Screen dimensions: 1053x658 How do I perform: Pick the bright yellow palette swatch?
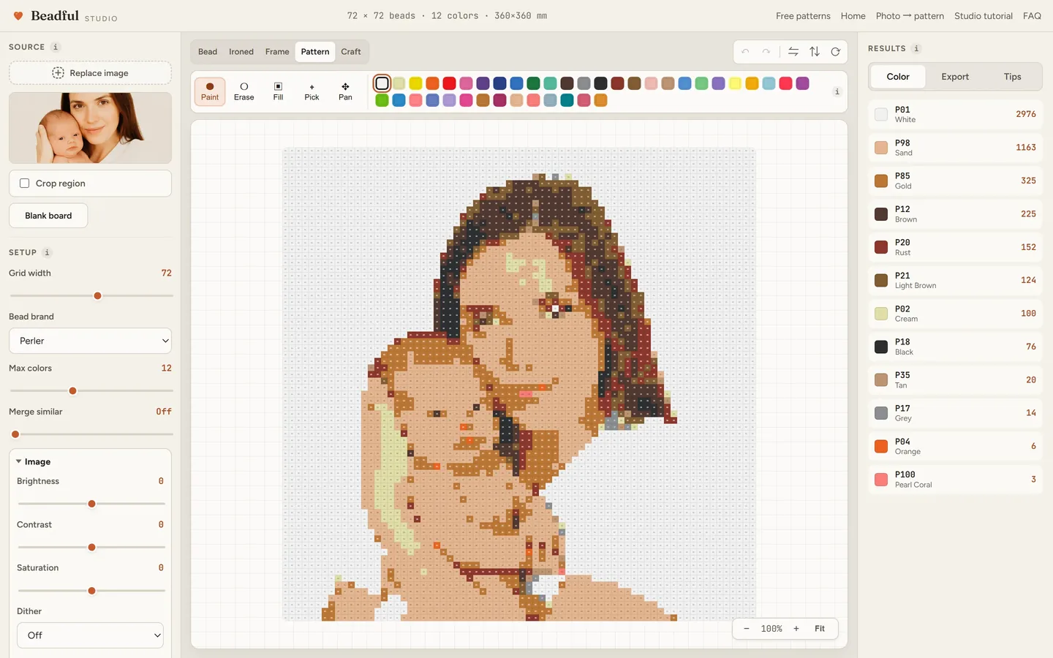pyautogui.click(x=415, y=83)
